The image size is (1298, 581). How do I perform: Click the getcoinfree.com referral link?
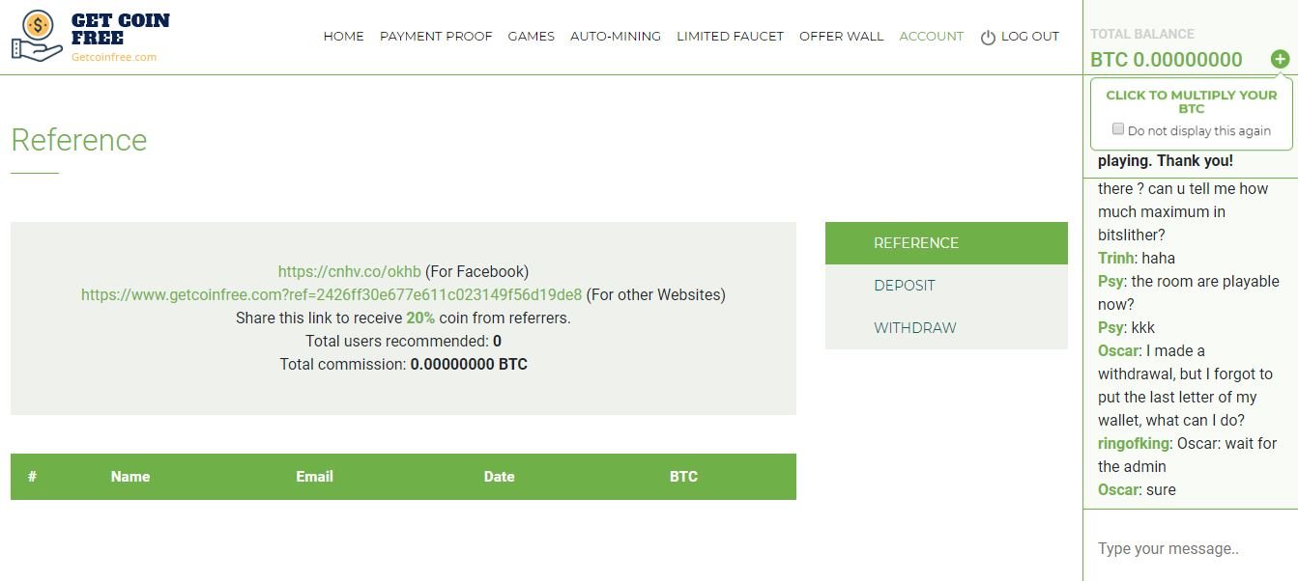(332, 295)
